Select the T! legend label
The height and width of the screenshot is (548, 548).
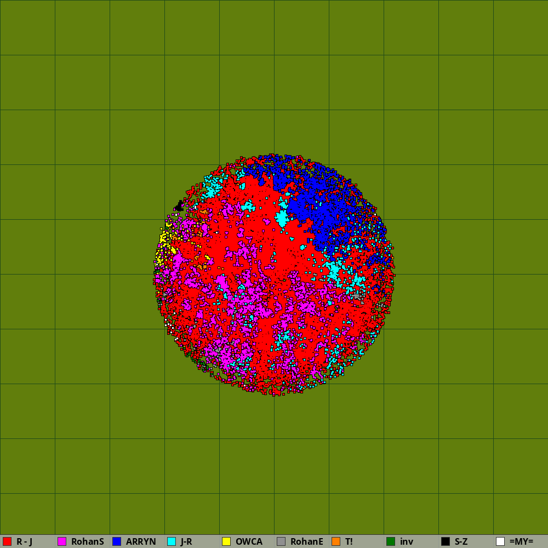(x=349, y=541)
